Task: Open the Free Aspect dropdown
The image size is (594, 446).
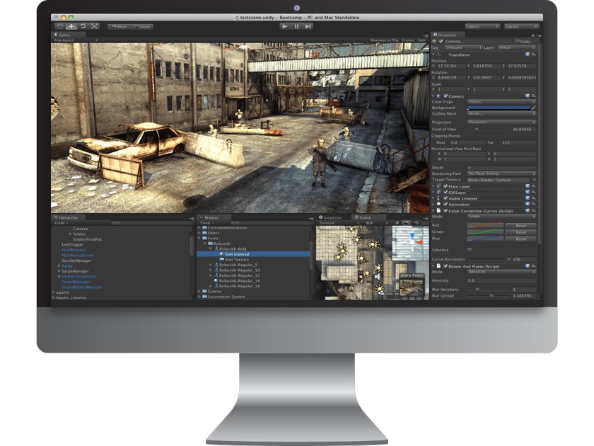Action: tap(76, 40)
